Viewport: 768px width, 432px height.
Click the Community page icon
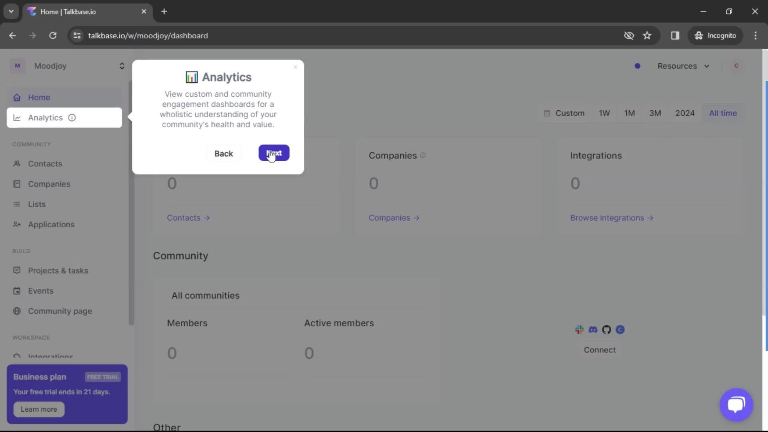[17, 311]
